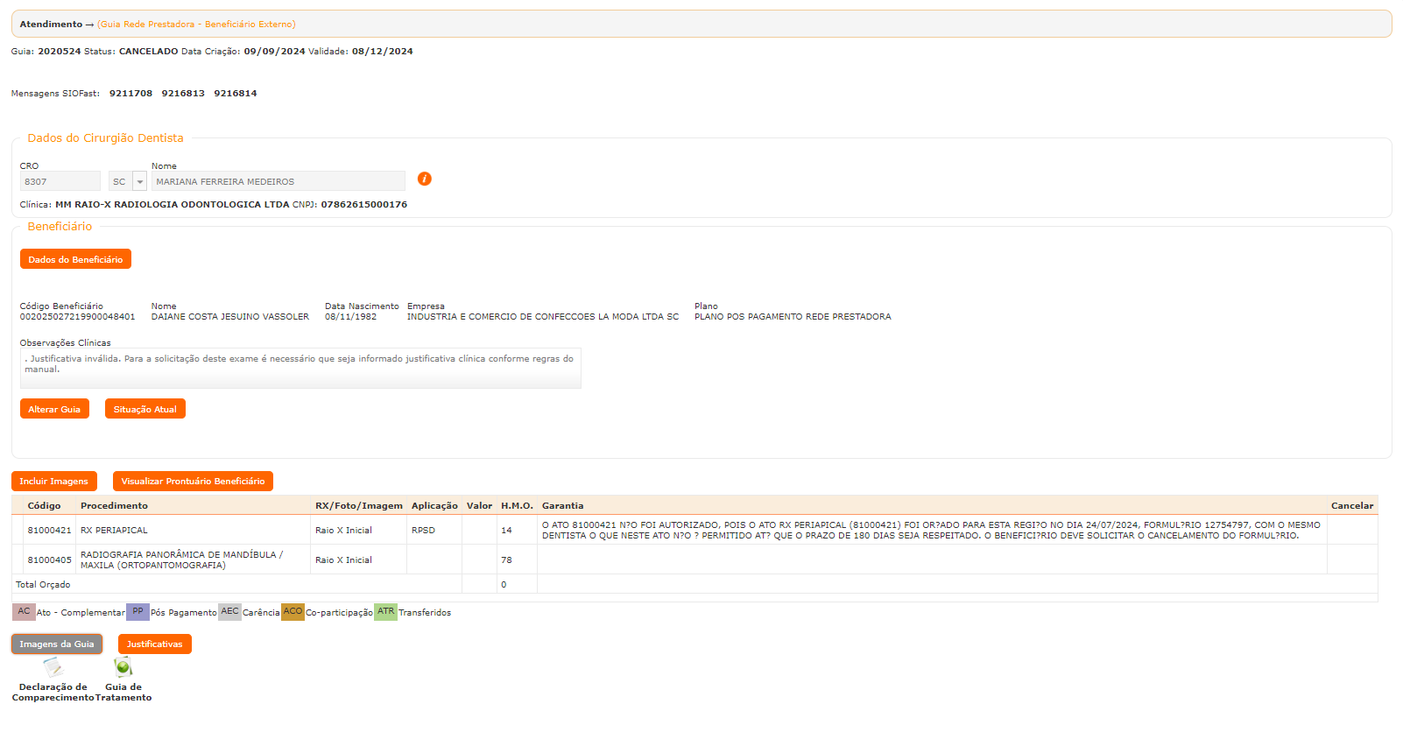Click Incluir Imagens button

click(x=54, y=481)
